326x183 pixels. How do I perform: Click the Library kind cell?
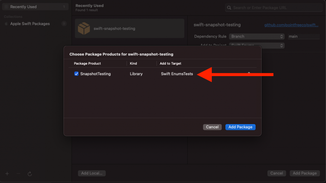(x=136, y=74)
